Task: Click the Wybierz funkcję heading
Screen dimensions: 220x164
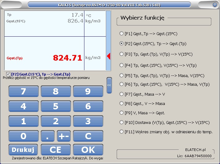Action: point(142,18)
